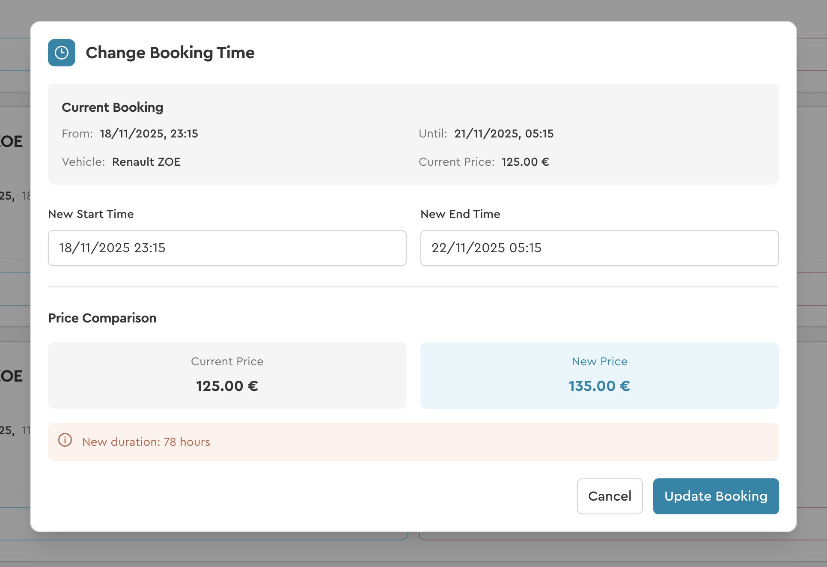Click the New Start Time label
Screen dimensions: 827x567
point(91,214)
